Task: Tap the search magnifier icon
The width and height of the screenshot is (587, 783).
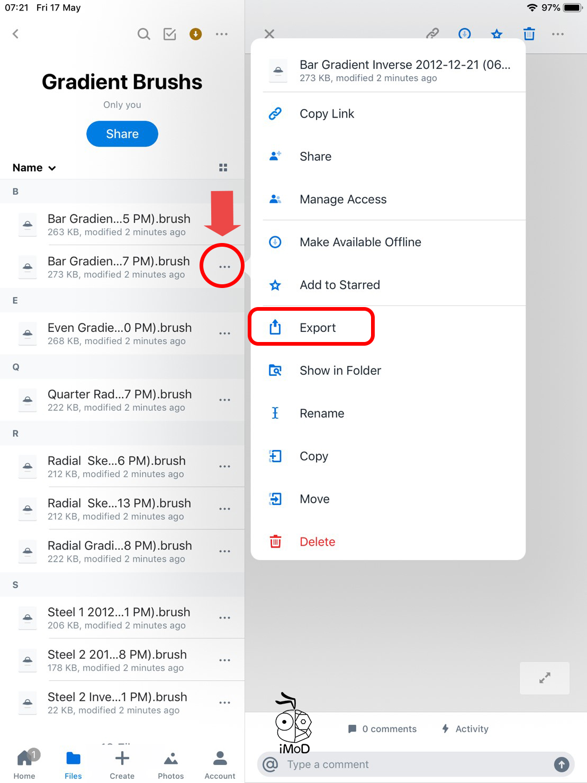Action: [143, 34]
